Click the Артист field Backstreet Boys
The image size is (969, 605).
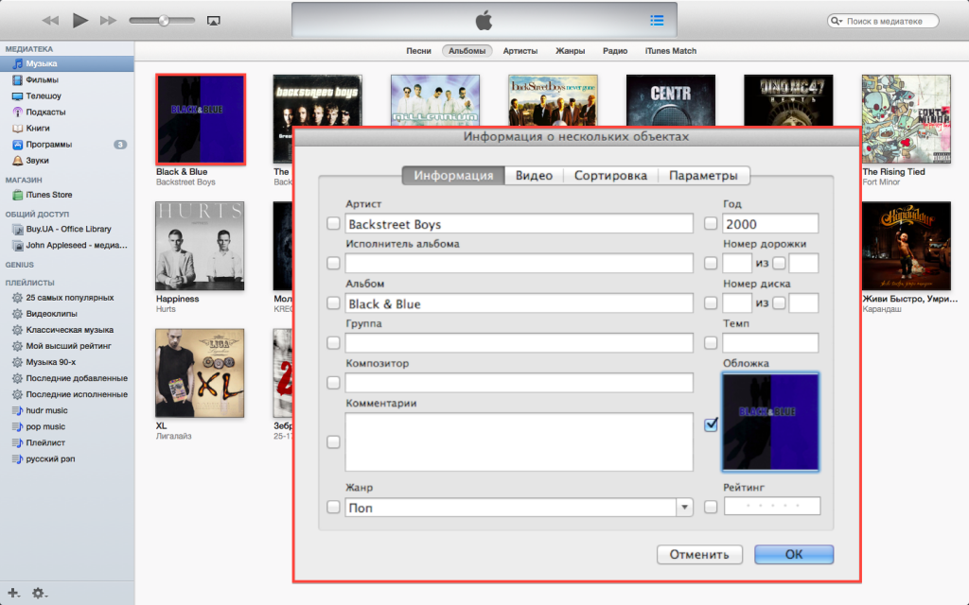(520, 224)
